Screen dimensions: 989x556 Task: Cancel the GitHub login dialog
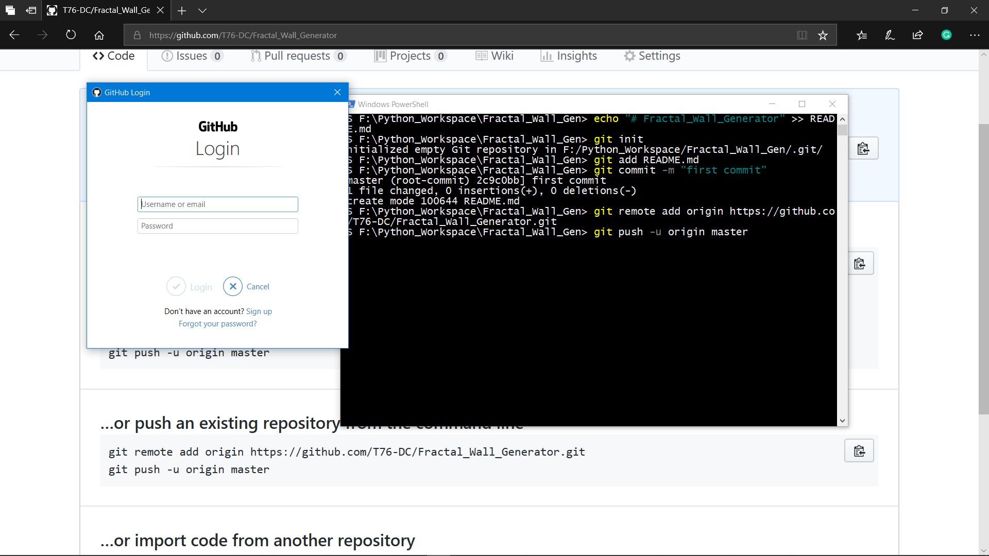[x=246, y=286]
